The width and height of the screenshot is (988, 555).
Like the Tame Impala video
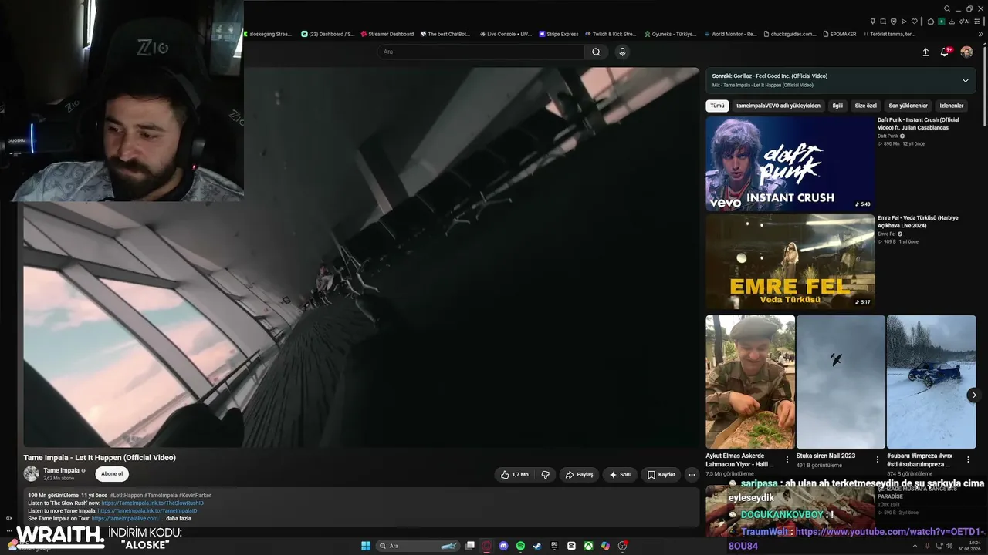coord(514,475)
